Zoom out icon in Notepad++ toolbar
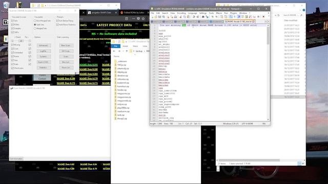 [216, 17]
